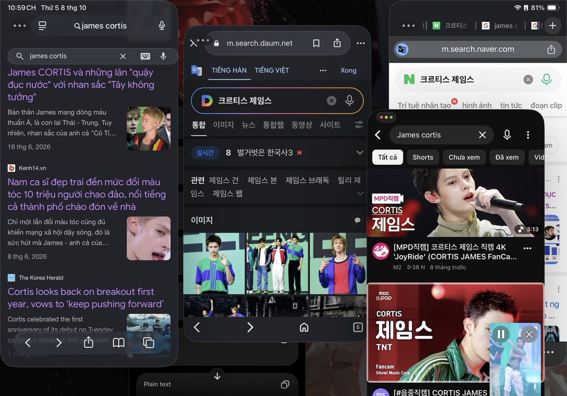Select the 'Đã xem' filter chip

[x=506, y=157]
